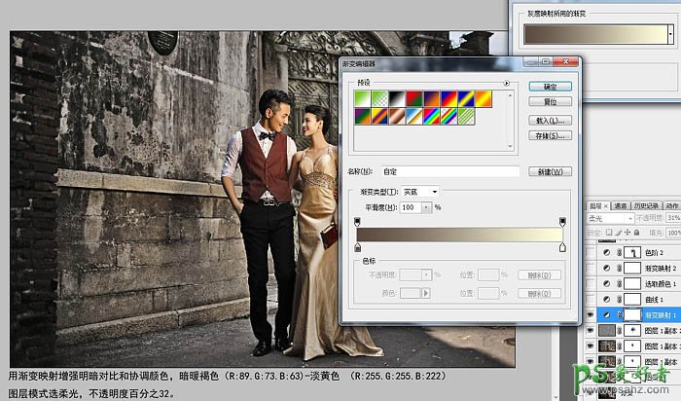Select the pale yellow right color stop
681x401 pixels.
(562, 249)
